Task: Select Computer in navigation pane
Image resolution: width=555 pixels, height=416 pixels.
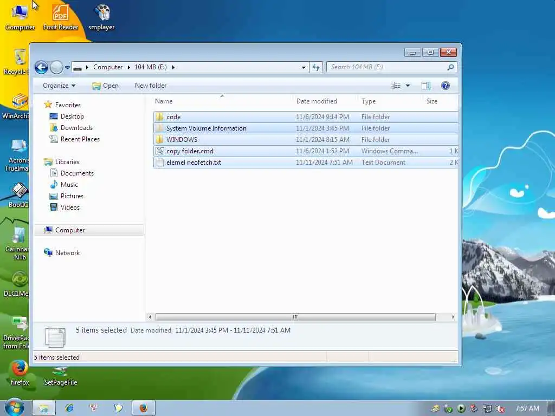Action: [88, 230]
